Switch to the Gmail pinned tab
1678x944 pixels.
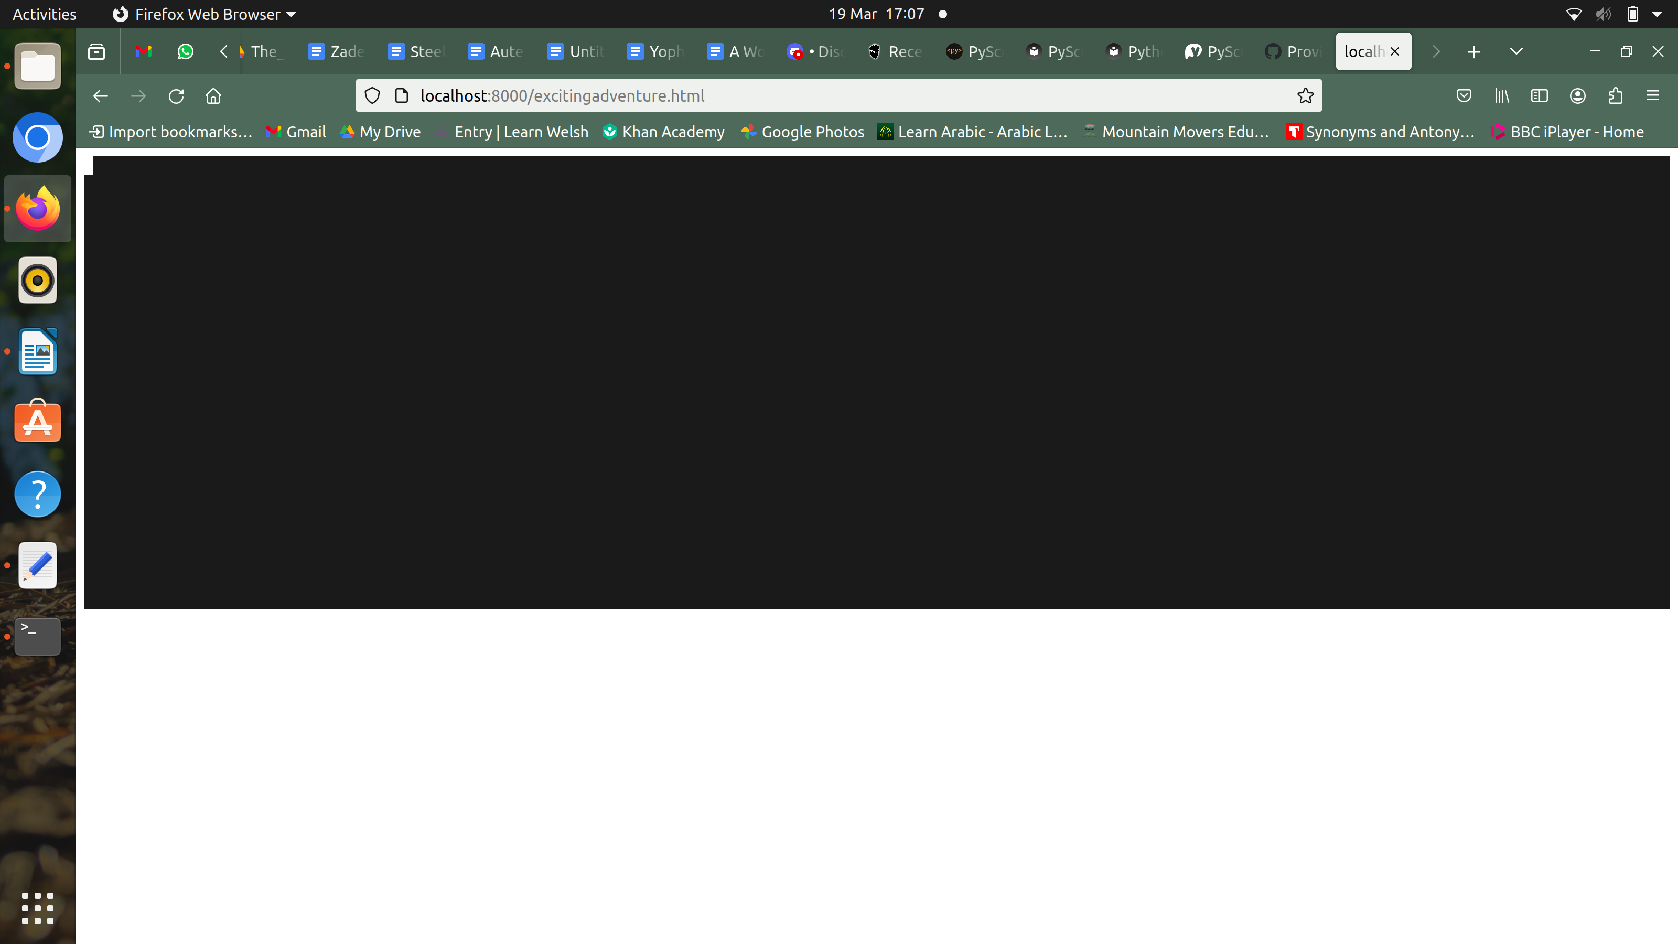[x=144, y=51]
